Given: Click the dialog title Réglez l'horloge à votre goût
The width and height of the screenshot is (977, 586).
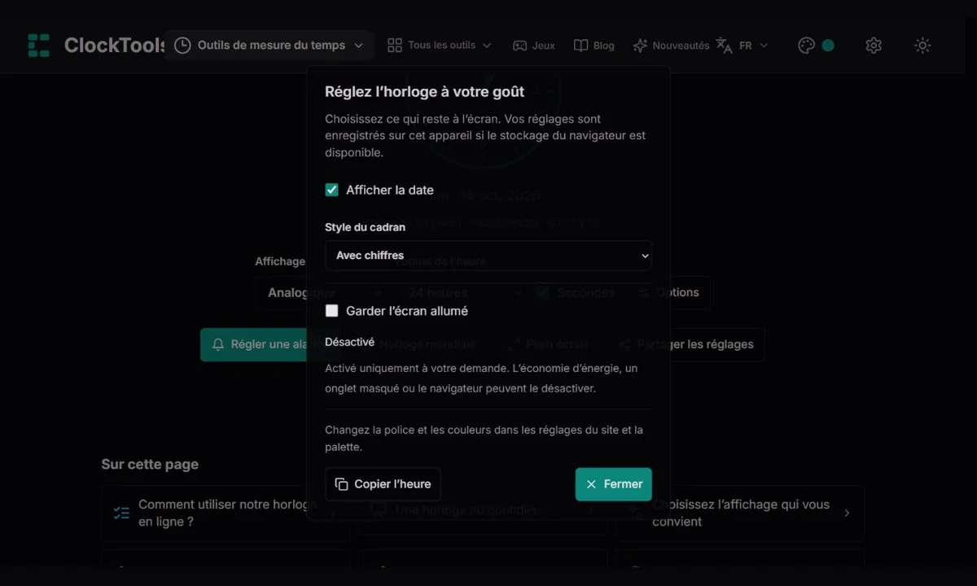Looking at the screenshot, I should tap(425, 92).
